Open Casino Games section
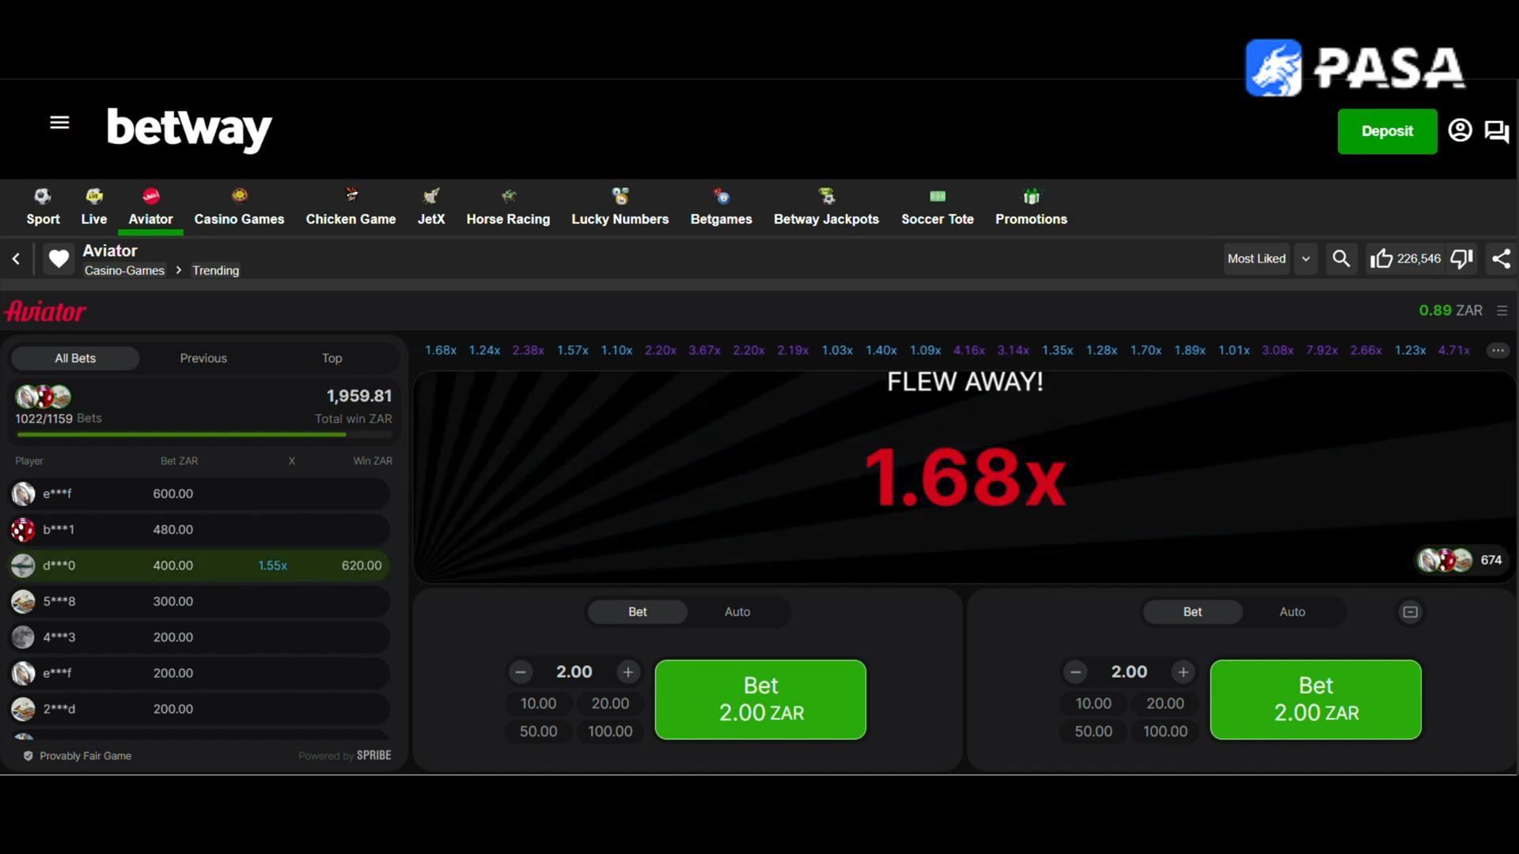 click(239, 208)
